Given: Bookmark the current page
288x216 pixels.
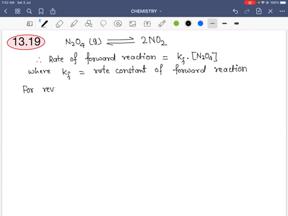Looking at the screenshot, I should point(41,11).
